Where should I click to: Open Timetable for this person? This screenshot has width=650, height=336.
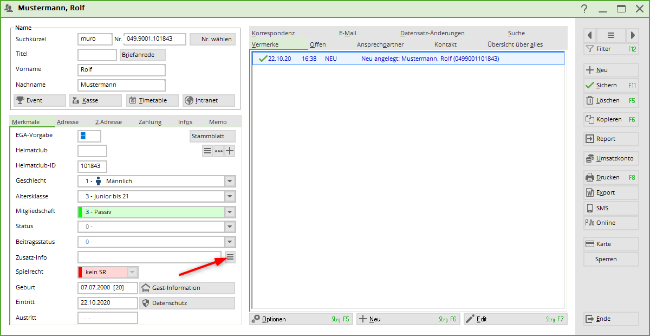pyautogui.click(x=152, y=100)
